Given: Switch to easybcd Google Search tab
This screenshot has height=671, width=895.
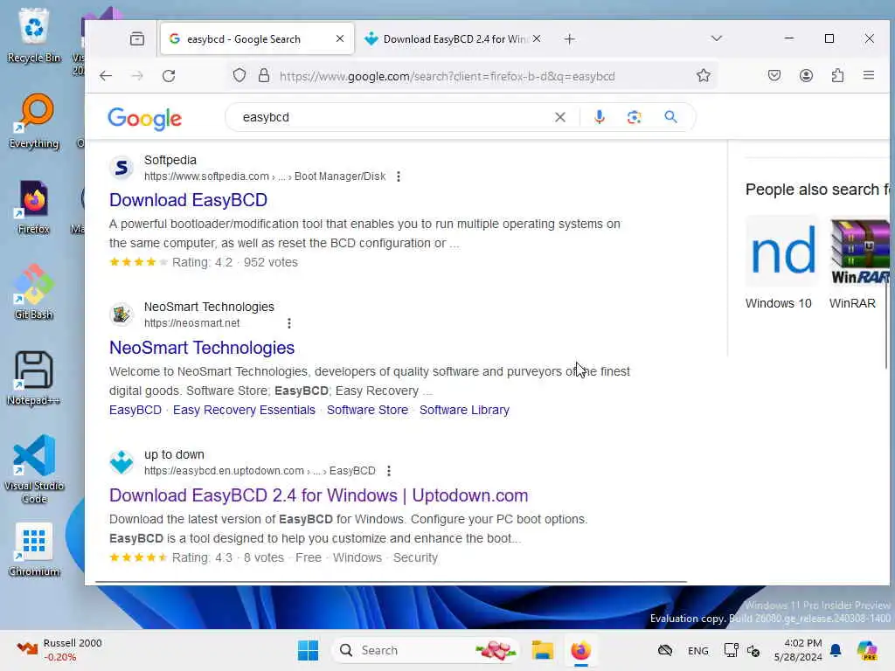Looking at the screenshot, I should pos(258,38).
